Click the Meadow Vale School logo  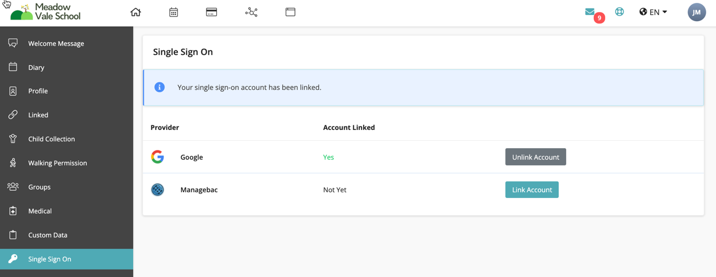click(46, 12)
